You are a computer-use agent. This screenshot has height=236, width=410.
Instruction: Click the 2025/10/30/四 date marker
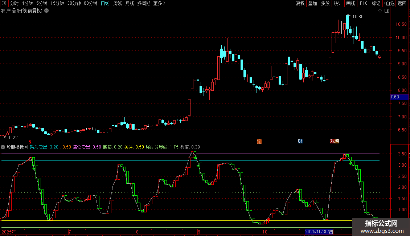tap(319, 232)
